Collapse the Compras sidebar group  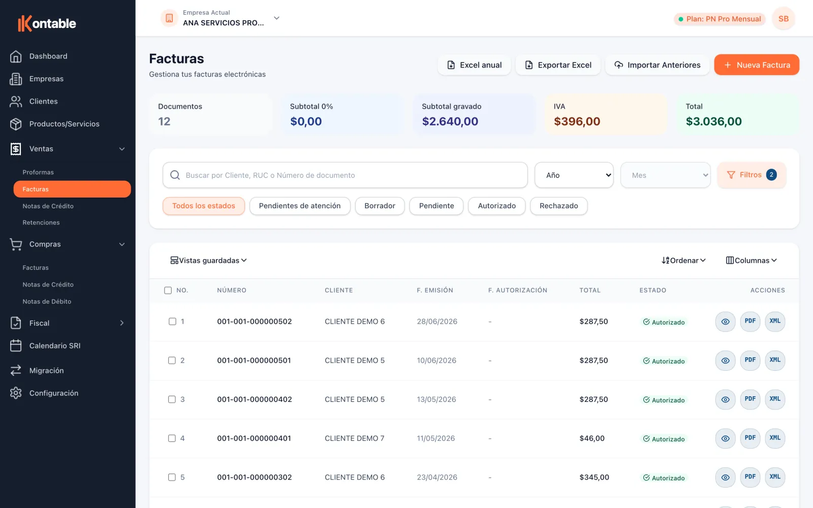pos(68,244)
